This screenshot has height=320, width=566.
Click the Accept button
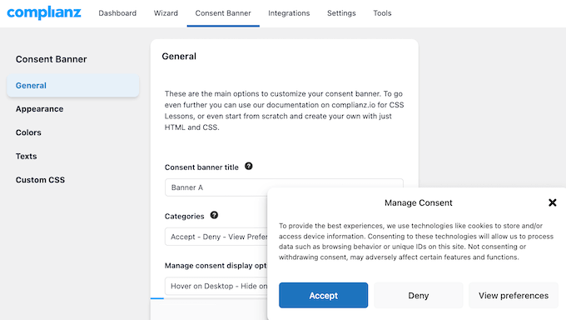(x=324, y=295)
